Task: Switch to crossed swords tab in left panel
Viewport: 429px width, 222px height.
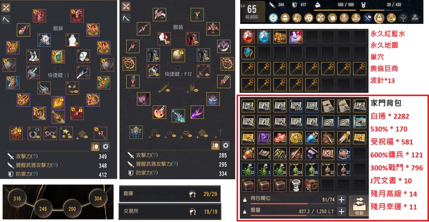Action: click(6, 7)
